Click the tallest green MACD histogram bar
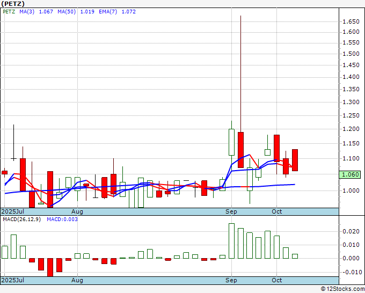The image size is (365, 293). (232, 241)
